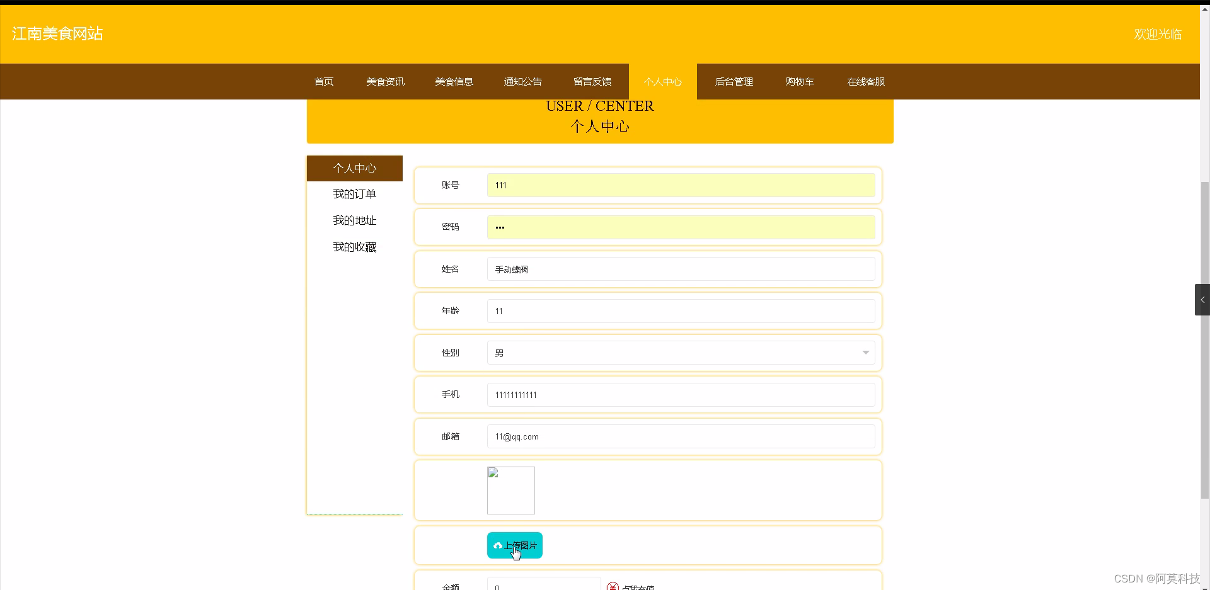Image resolution: width=1210 pixels, height=590 pixels.
Task: Open 我的订单 in the sidebar
Action: [354, 194]
